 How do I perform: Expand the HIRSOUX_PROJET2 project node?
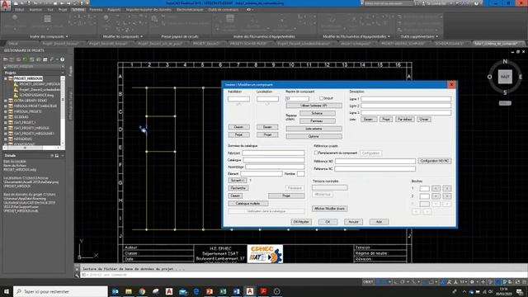click(6, 111)
